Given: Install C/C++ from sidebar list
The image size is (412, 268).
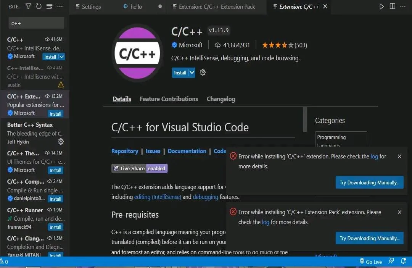Looking at the screenshot, I should click(50, 57).
